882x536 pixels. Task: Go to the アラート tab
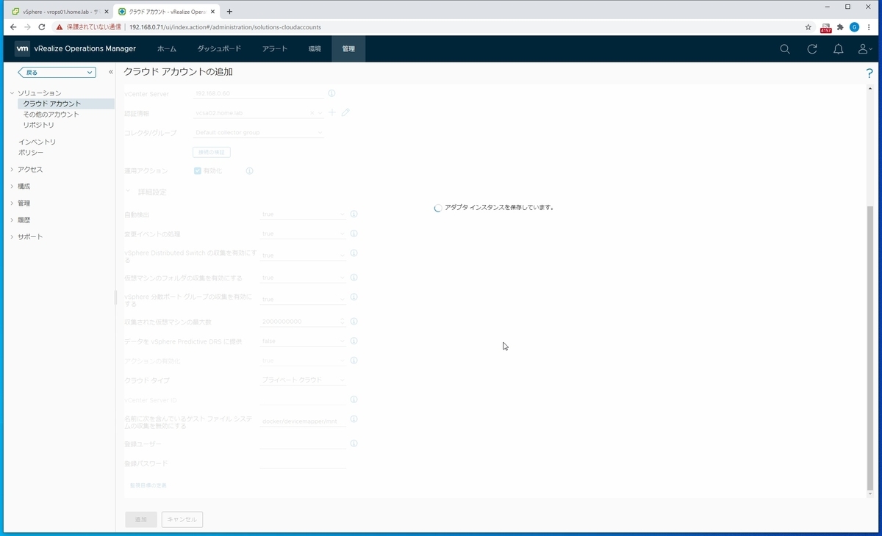pos(275,49)
